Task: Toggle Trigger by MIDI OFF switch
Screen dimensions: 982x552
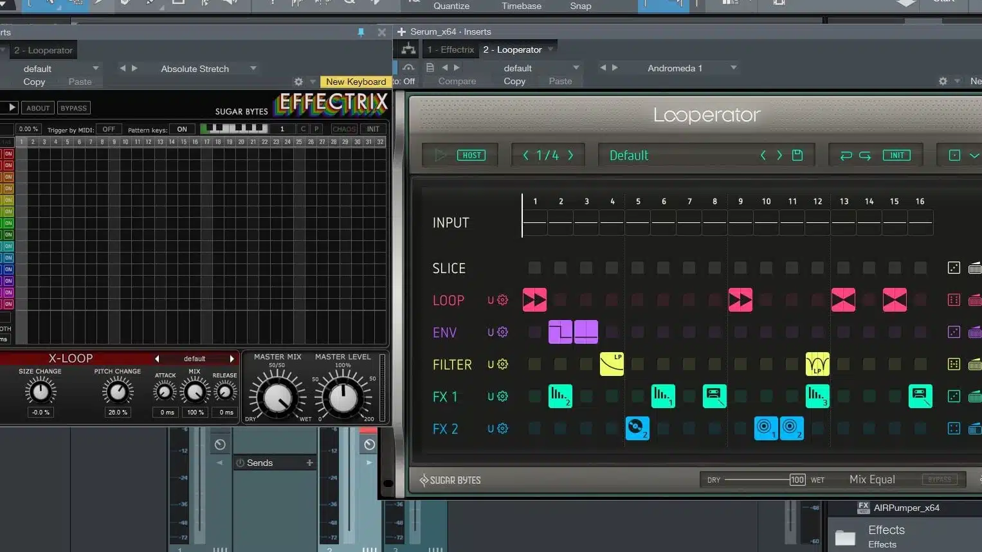Action: [109, 129]
